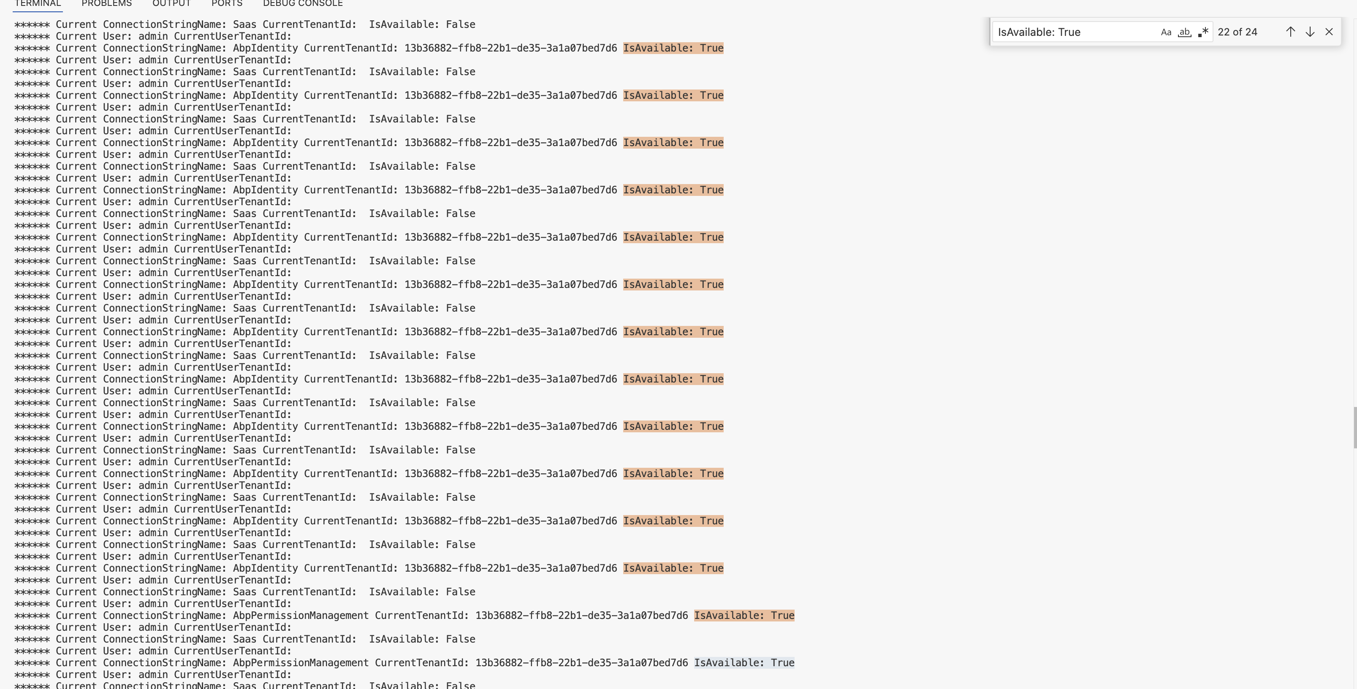The width and height of the screenshot is (1357, 689).
Task: Switch to the PROBLEMS tab
Action: pos(106,4)
